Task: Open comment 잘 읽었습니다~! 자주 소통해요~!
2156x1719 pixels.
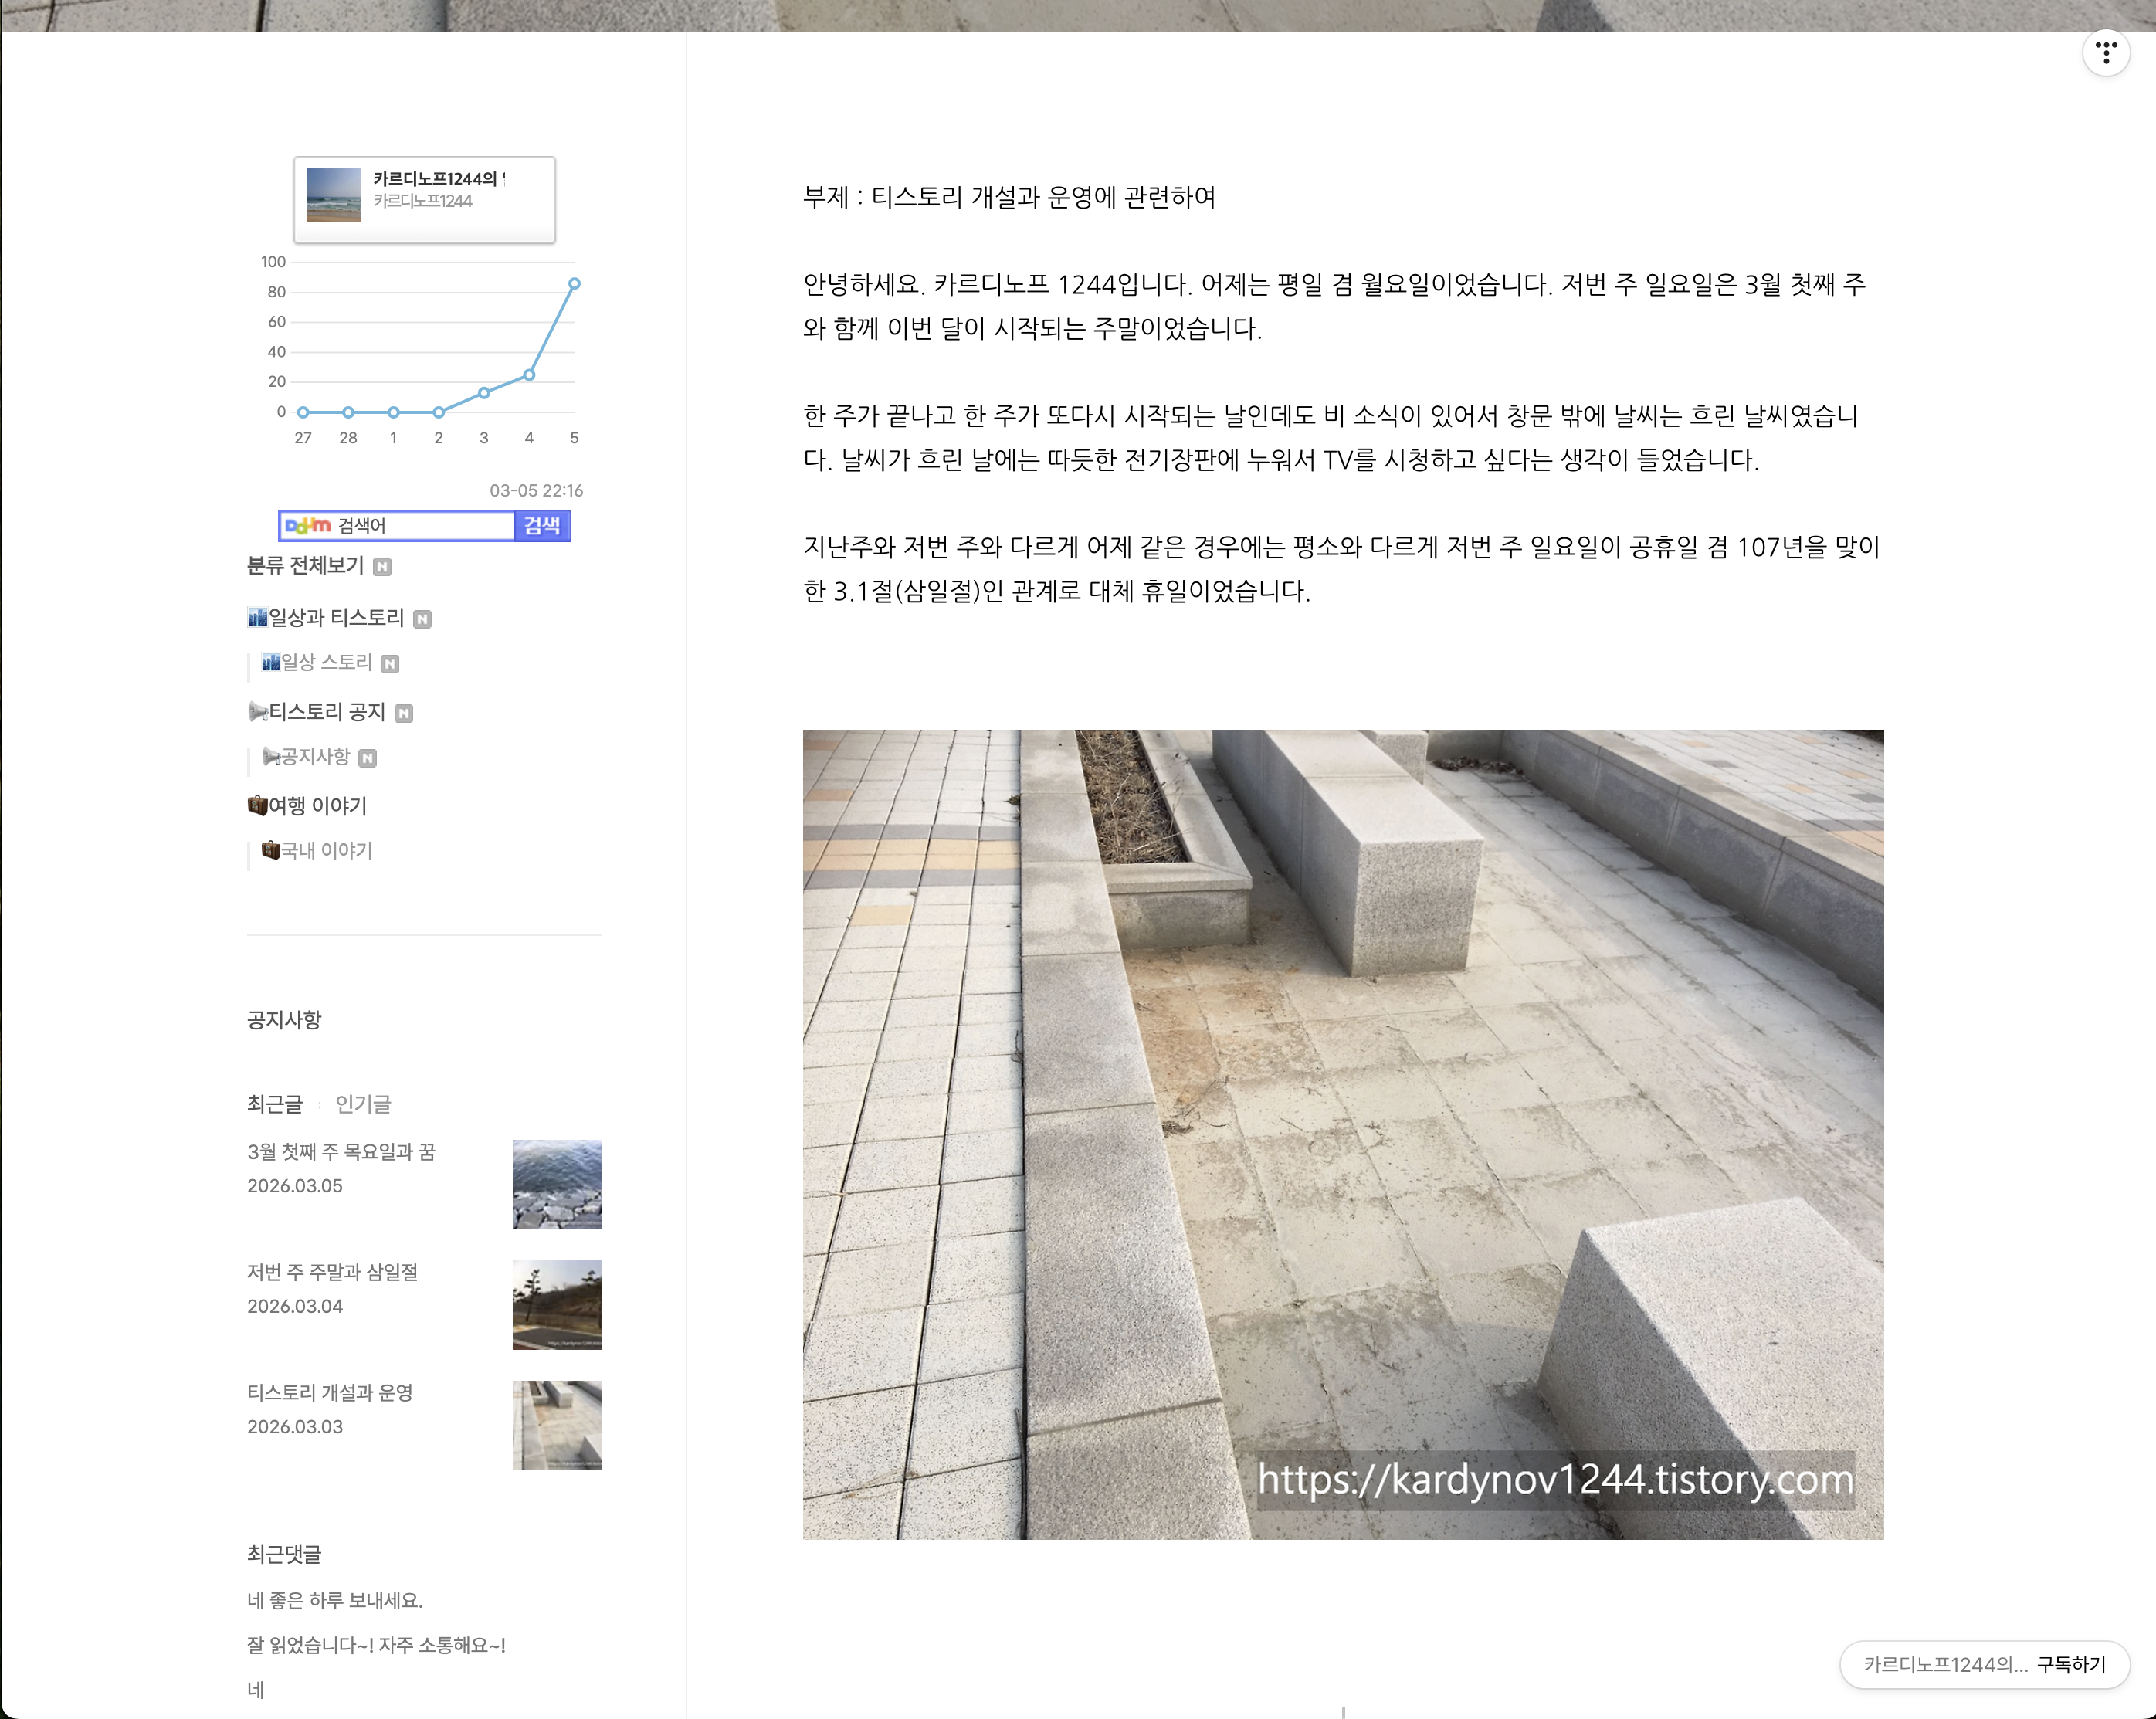Action: pos(376,1645)
